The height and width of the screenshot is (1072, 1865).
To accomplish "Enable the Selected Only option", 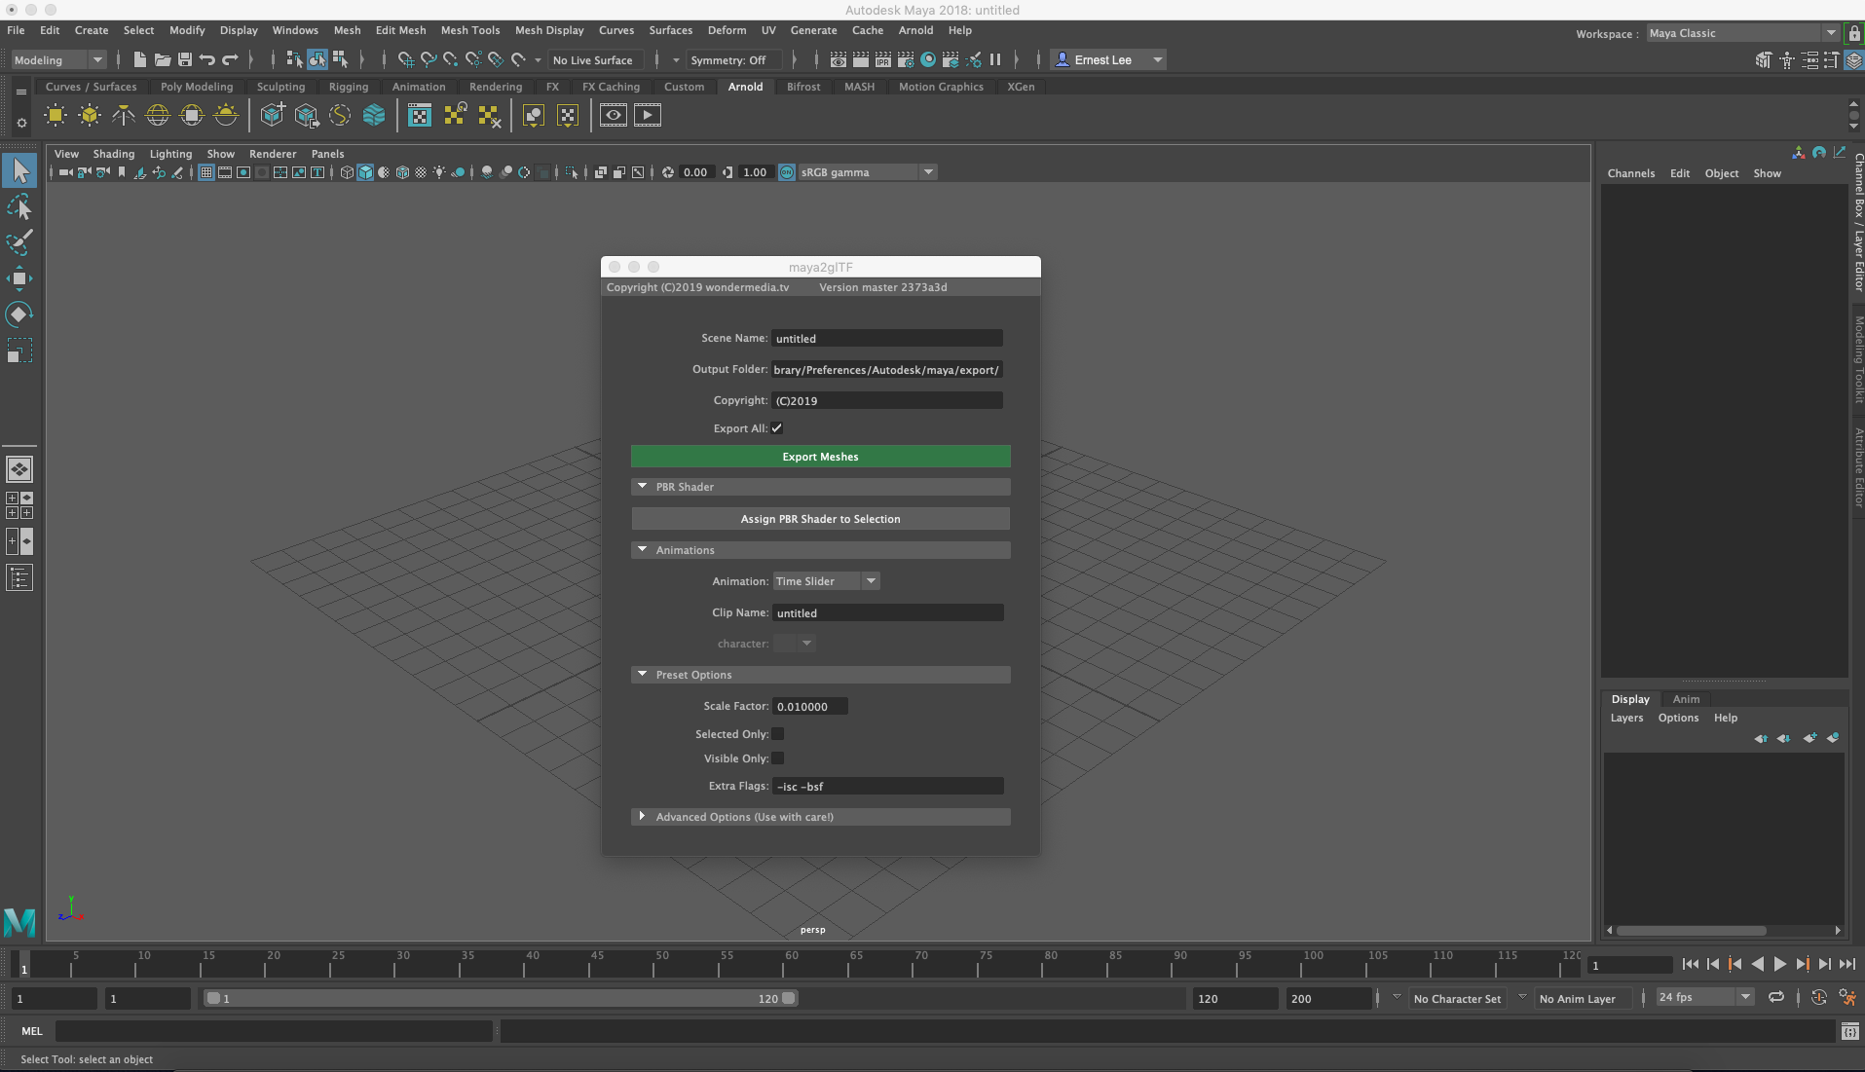I will [776, 733].
